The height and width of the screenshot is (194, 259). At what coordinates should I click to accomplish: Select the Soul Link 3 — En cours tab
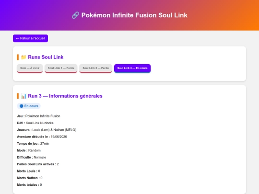132,68
